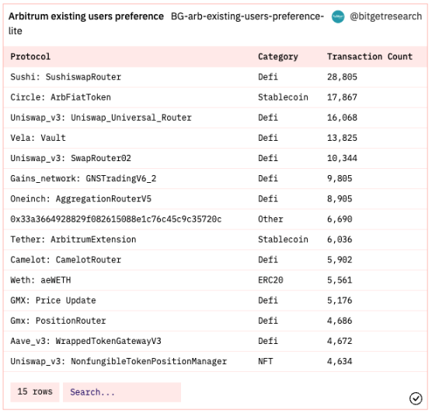This screenshot has height=414, width=432.
Task: Open the @bitgetresearch author link
Action: point(385,16)
